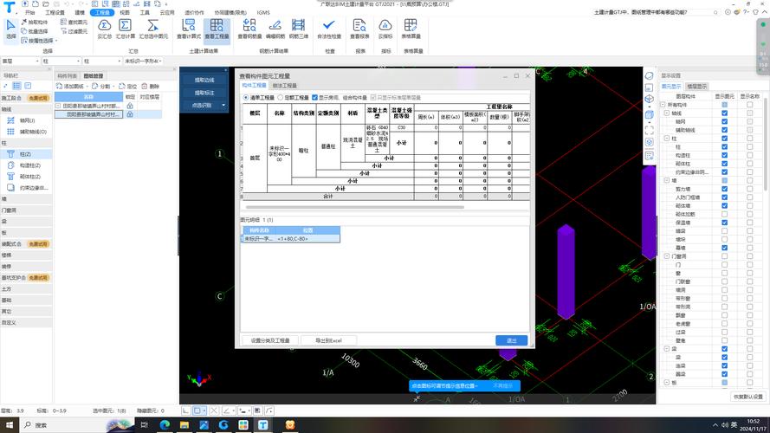
Task: Switch to the 做法工程量 tab
Action: [285, 86]
